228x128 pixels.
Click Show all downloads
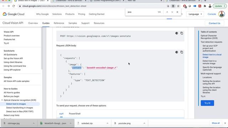click(216, 123)
